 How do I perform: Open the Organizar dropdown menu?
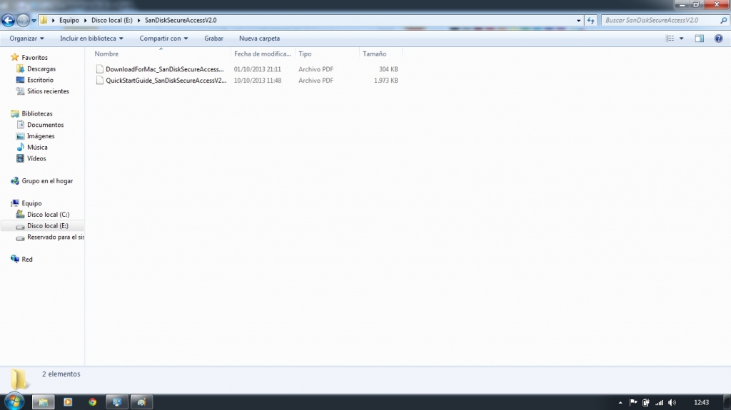[27, 39]
